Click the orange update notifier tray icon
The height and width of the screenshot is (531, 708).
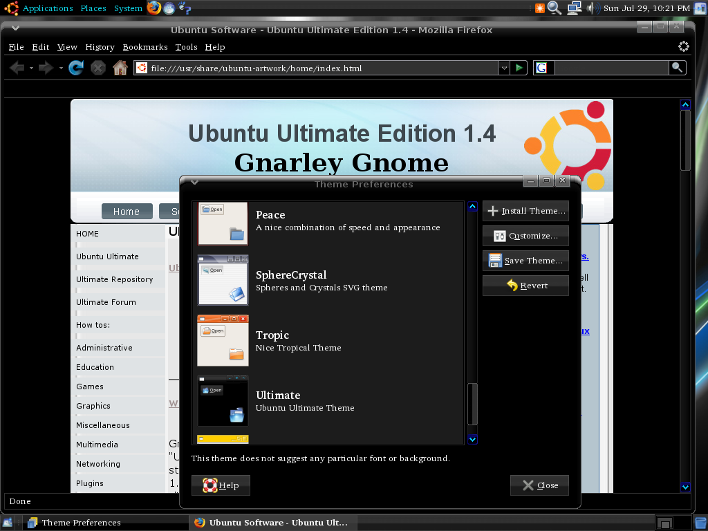(539, 8)
